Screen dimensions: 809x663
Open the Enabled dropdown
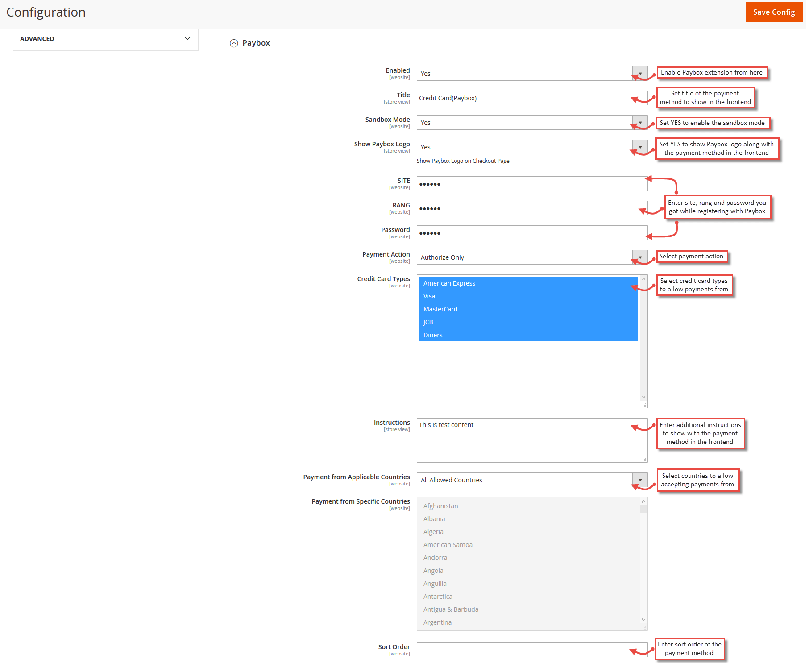pos(532,74)
